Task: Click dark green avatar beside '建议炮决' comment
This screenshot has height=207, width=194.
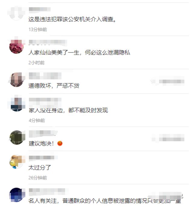Action: 17,137
